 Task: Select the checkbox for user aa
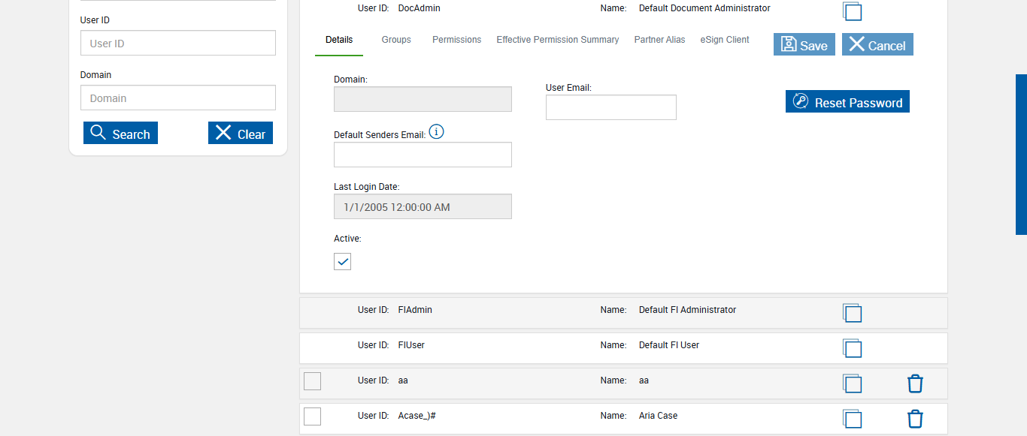312,381
